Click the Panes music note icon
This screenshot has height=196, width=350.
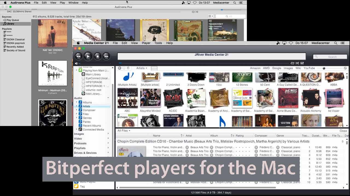point(80,122)
